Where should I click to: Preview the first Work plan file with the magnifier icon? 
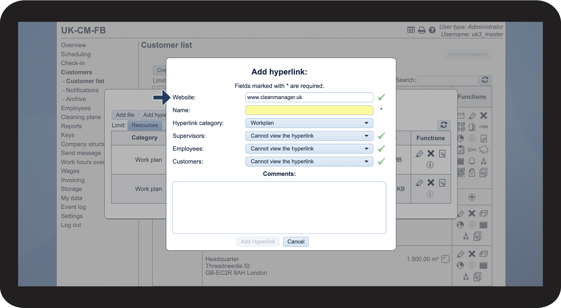coord(442,154)
